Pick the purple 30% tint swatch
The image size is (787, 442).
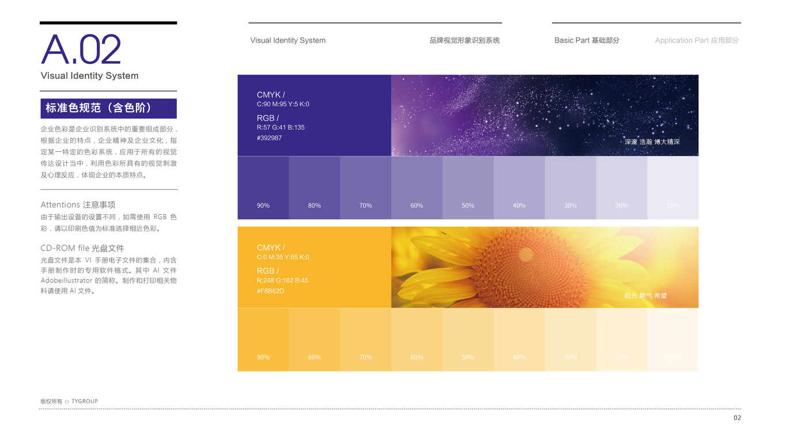click(x=571, y=188)
